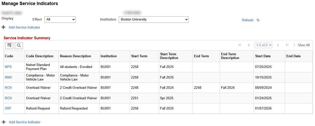
Task: Open the ROV code for Fall 2024
Action: (x=8, y=88)
